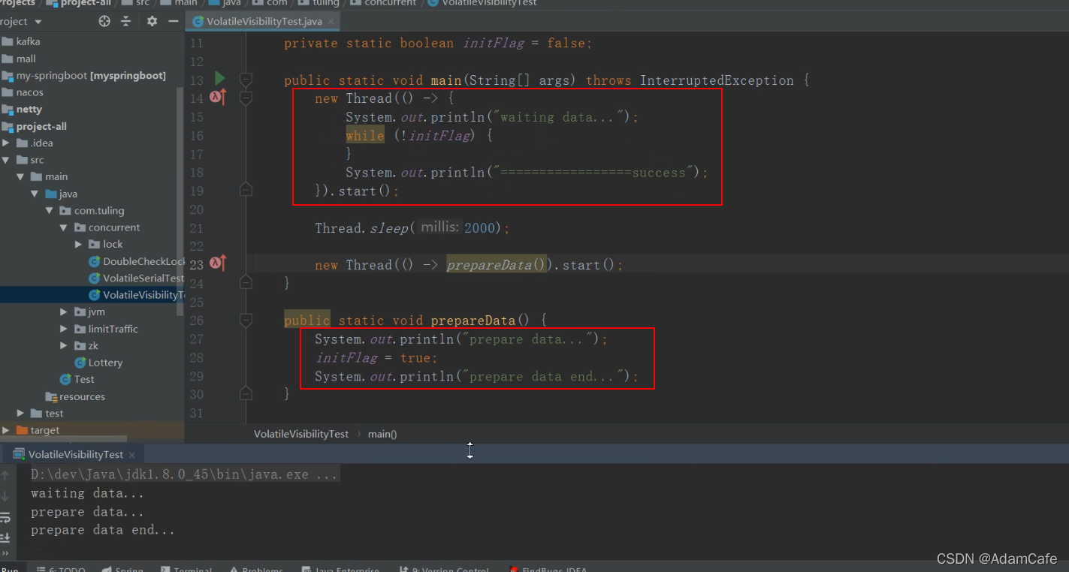Click fold end marker on line 19
Viewport: 1069px width, 572px height.
(246, 190)
